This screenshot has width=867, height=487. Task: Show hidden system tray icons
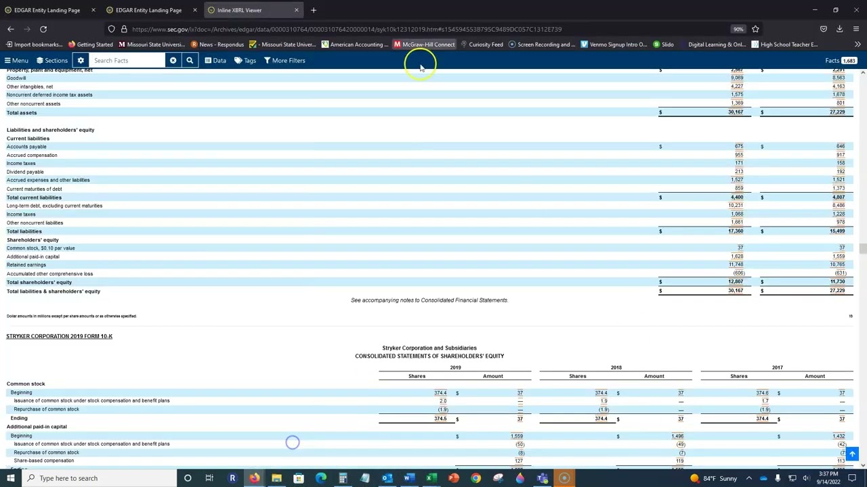[x=749, y=478]
